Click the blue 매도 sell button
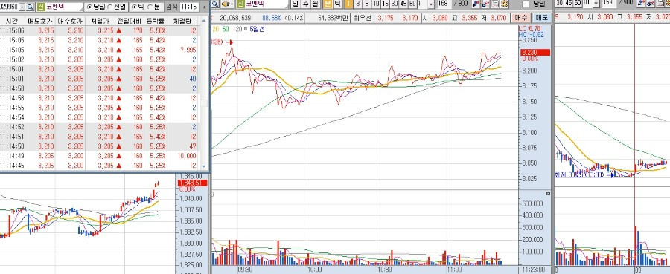Viewport: 670px width, 274px height. click(541, 18)
